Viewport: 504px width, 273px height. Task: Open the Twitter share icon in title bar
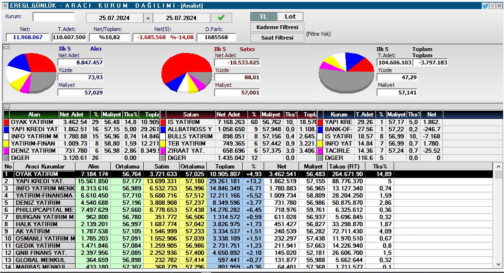(485, 5)
